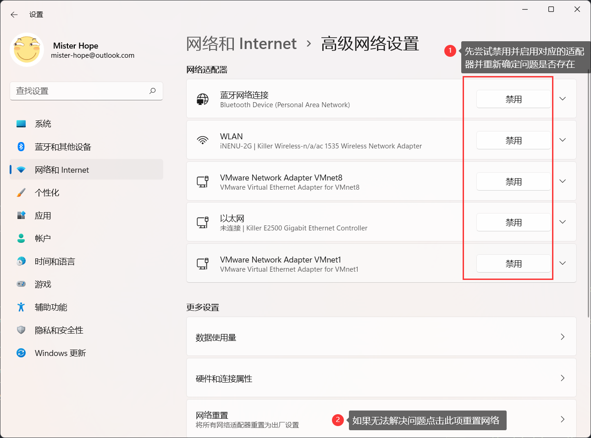Open 数据使用量 page
Viewport: 591px width, 438px height.
[x=381, y=337]
